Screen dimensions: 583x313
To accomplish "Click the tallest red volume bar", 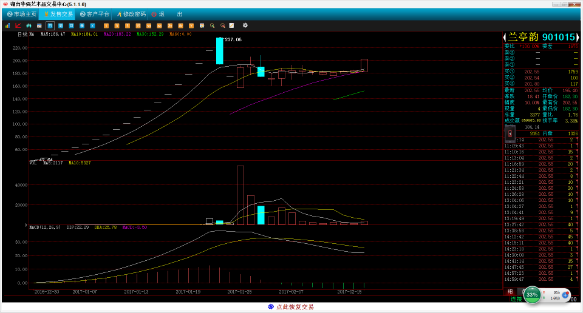I will 240,195.
